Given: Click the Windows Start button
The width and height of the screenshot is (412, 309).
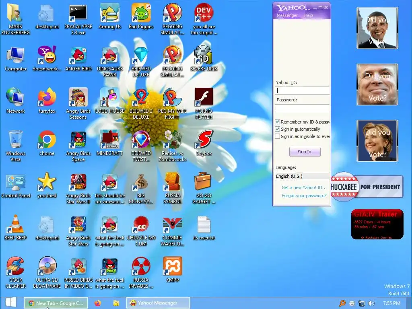Looking at the screenshot, I should pyautogui.click(x=11, y=303).
